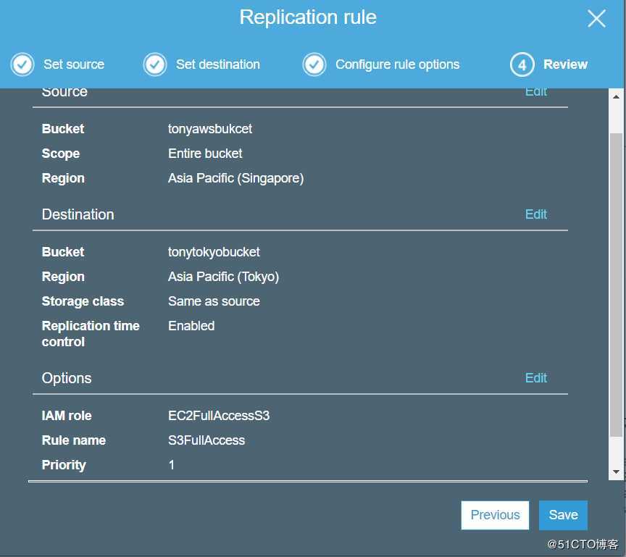Click the tonyawsbukcet source bucket name
The width and height of the screenshot is (626, 557).
click(210, 129)
